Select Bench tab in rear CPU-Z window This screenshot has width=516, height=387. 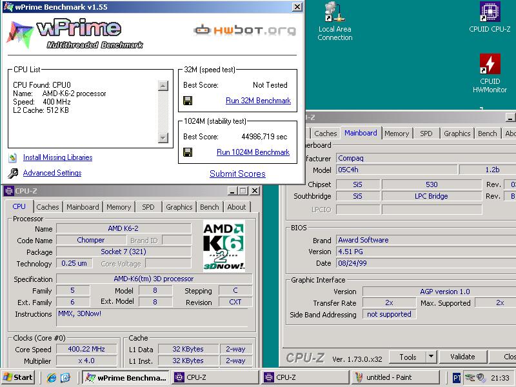(x=488, y=134)
